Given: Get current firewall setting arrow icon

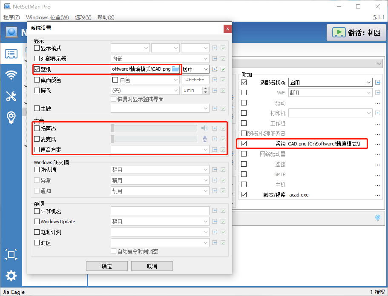Looking at the screenshot, I should [x=215, y=170].
